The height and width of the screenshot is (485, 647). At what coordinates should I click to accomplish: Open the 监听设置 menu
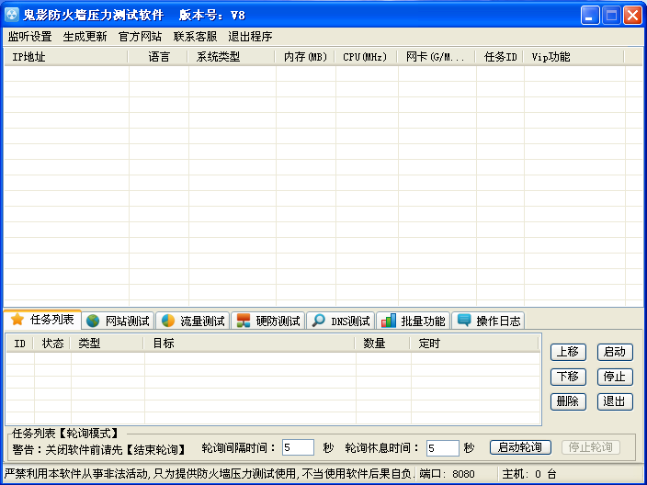click(30, 37)
